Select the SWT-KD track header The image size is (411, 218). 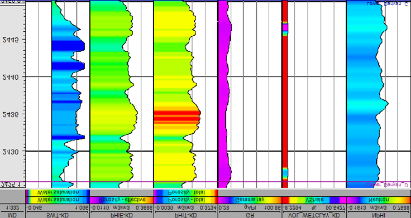pyautogui.click(x=58, y=215)
